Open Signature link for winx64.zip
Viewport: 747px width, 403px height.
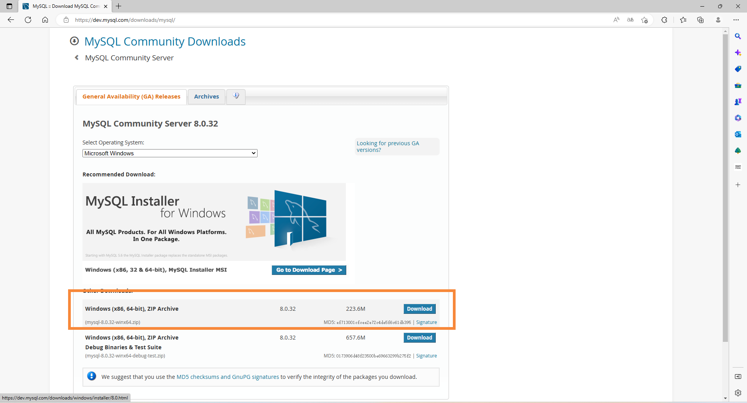click(426, 322)
